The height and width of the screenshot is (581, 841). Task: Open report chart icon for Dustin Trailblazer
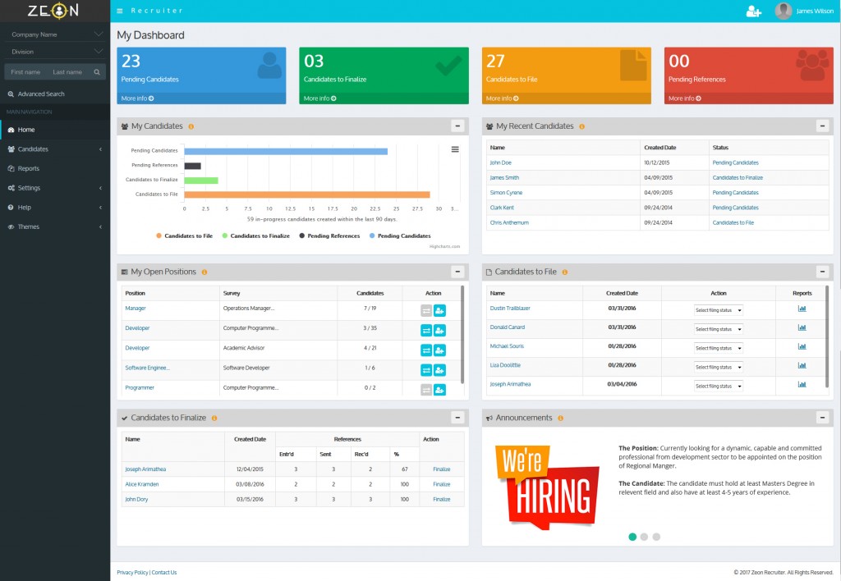click(802, 309)
